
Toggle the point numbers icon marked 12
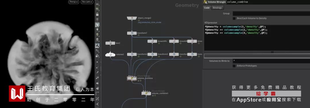click(97, 78)
